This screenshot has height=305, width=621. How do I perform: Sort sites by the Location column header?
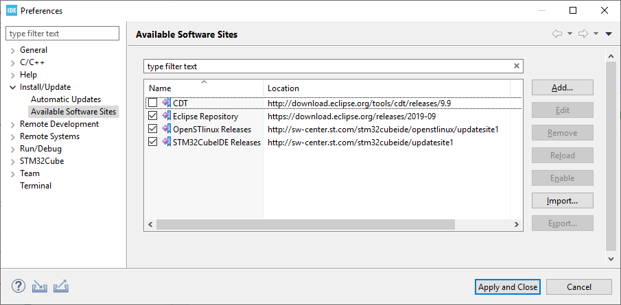(x=386, y=88)
